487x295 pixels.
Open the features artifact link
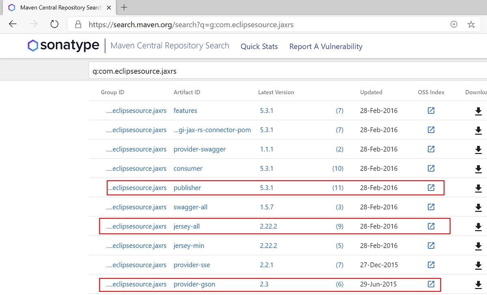[x=185, y=111]
